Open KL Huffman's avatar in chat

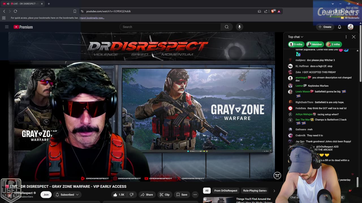pyautogui.click(x=290, y=66)
